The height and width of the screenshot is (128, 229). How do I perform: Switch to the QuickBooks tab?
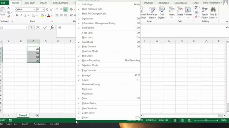point(180,3)
